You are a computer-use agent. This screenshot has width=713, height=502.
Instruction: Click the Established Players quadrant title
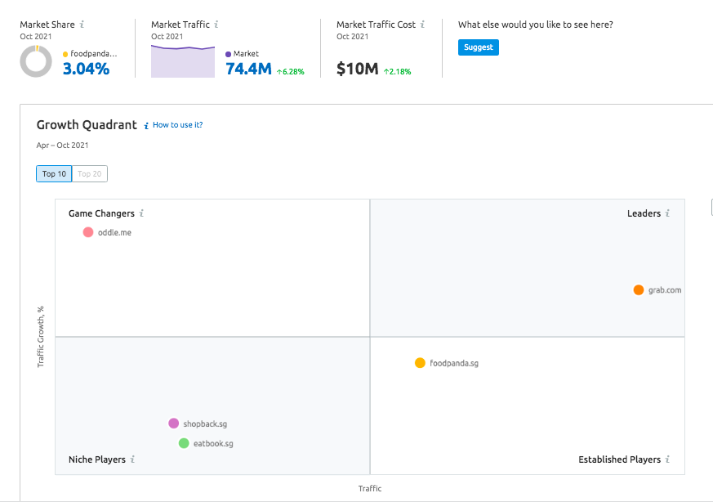tap(619, 459)
